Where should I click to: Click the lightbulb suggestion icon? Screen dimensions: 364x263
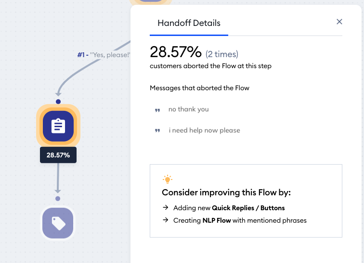(168, 179)
